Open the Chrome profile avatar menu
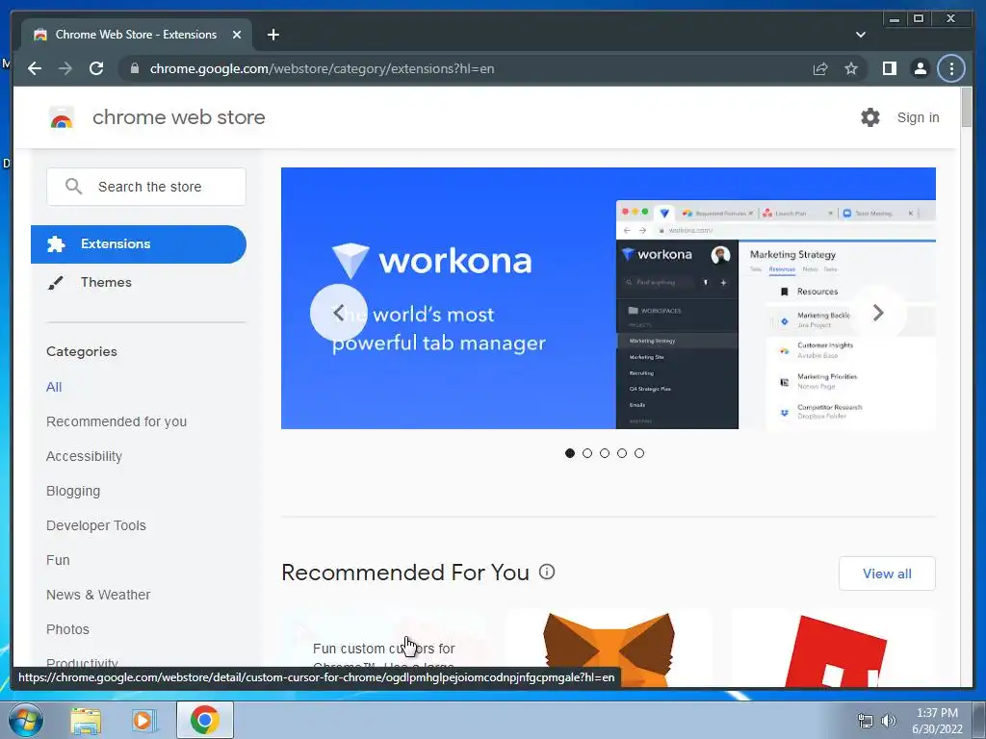 coord(920,68)
